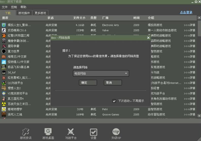Screen dimensions: 201x141
Task: Click the 活死人之地 game icon
Action: [4, 114]
